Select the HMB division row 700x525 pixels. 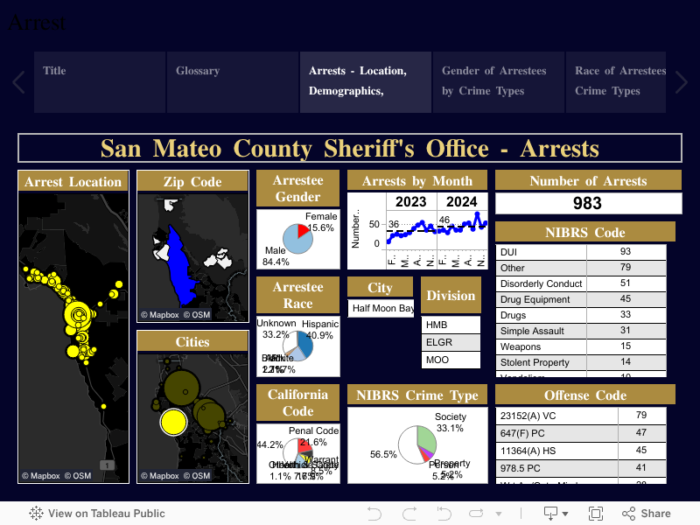coord(451,325)
